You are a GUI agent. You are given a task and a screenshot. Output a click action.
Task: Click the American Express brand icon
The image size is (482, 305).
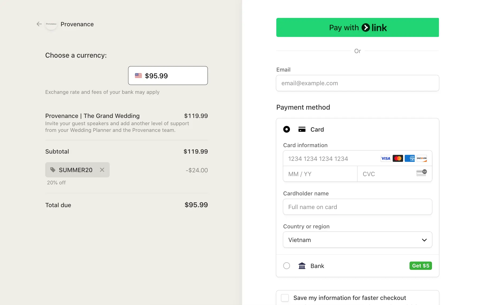click(410, 158)
